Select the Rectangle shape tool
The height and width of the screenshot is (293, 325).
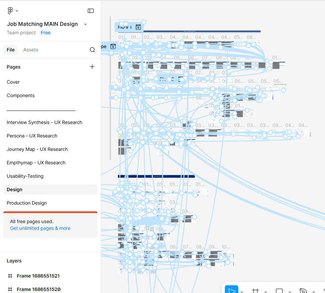point(279,291)
